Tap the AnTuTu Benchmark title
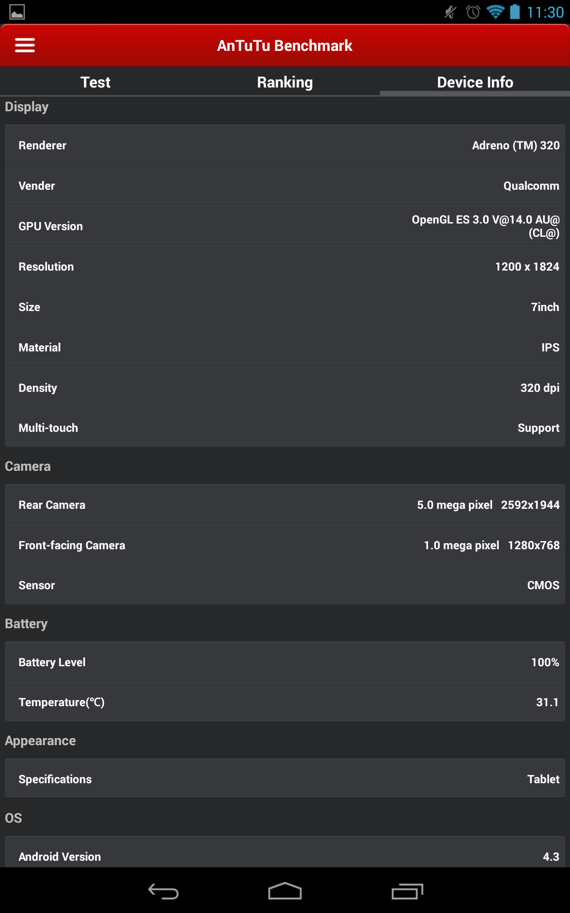 (x=285, y=45)
